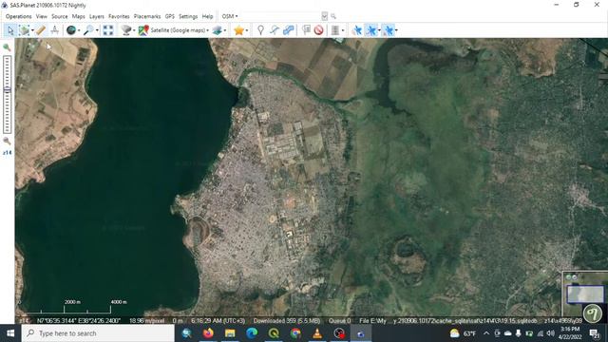Expand the magnifier icon dropdown arrow
The image size is (608, 342).
coord(97,30)
